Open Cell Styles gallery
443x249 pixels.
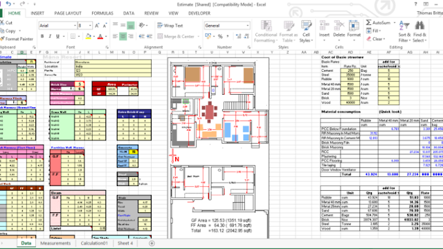pyautogui.click(x=306, y=32)
